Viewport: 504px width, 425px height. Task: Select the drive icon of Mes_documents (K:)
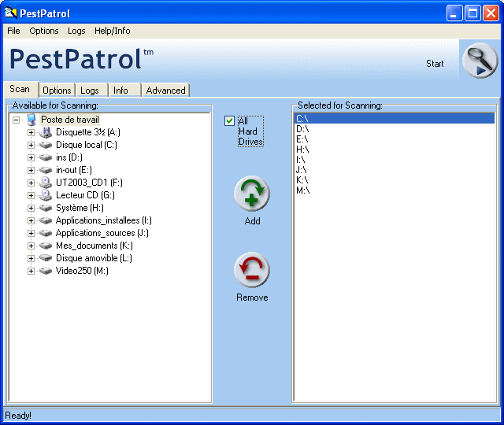point(46,246)
